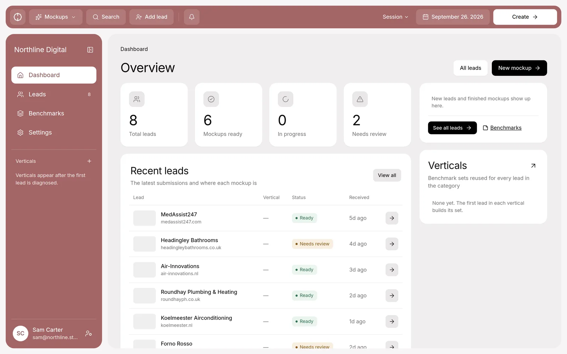
Task: Open Benchmarks in the sidebar
Action: point(54,113)
